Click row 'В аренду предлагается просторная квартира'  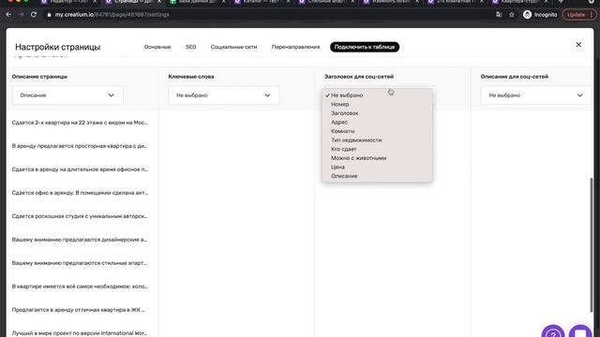coord(80,146)
